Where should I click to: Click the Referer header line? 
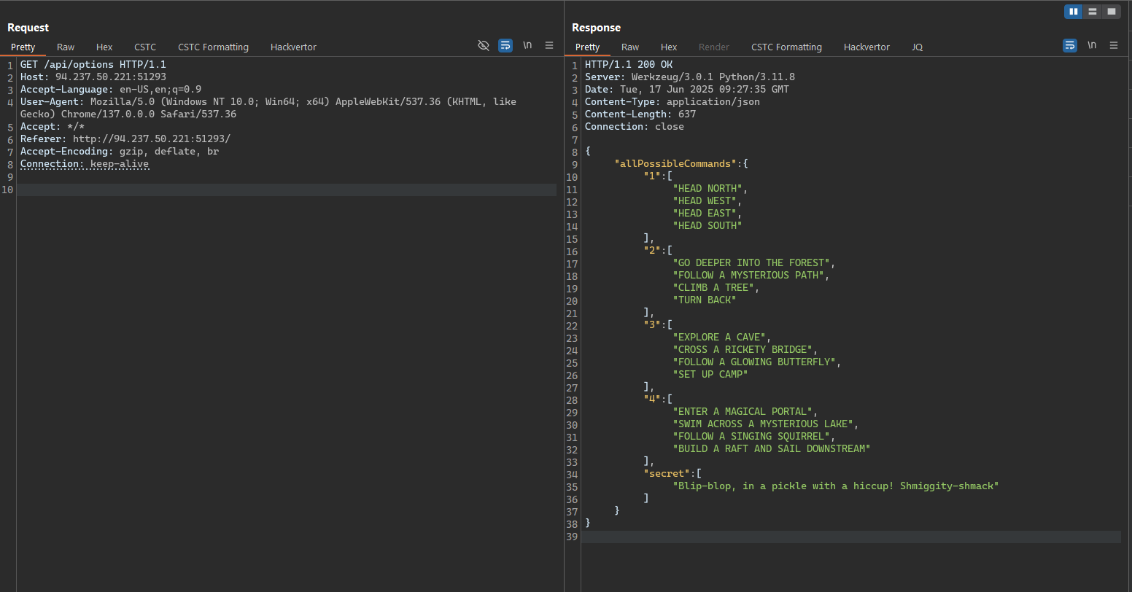pyautogui.click(x=125, y=139)
